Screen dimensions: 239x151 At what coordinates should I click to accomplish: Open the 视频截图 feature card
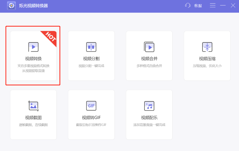(33, 114)
